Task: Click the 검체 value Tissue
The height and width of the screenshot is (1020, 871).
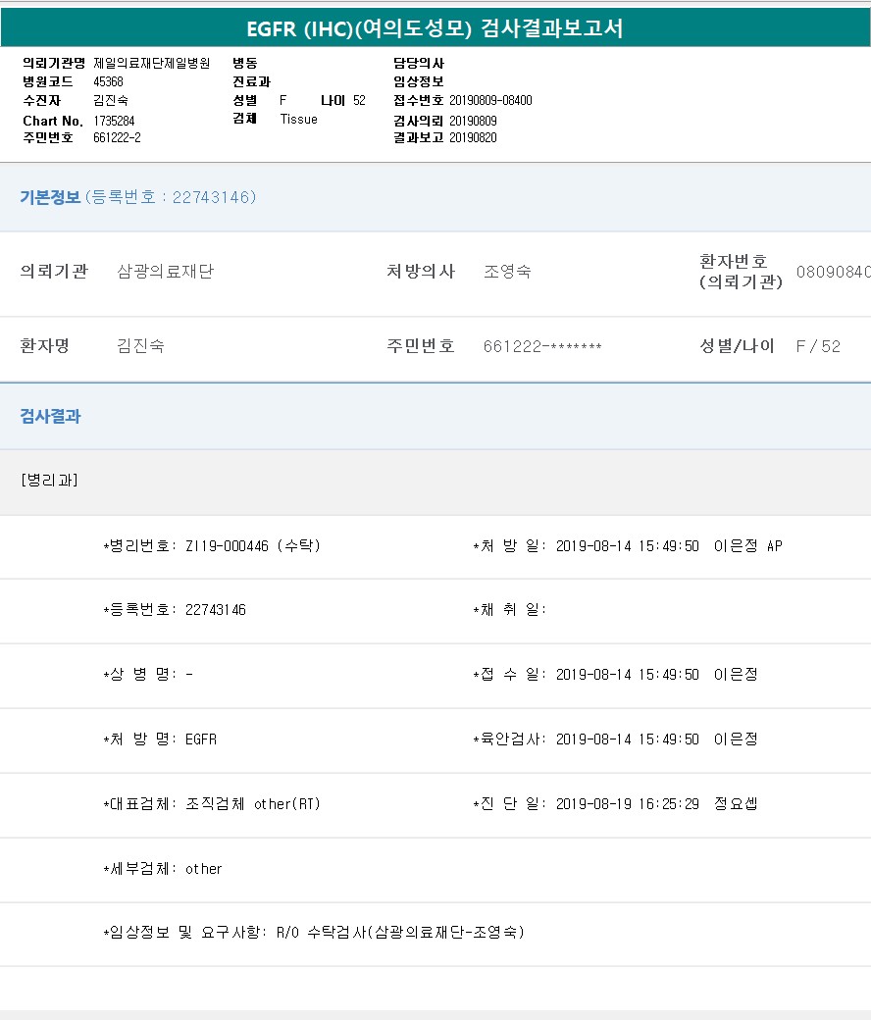Action: (298, 119)
